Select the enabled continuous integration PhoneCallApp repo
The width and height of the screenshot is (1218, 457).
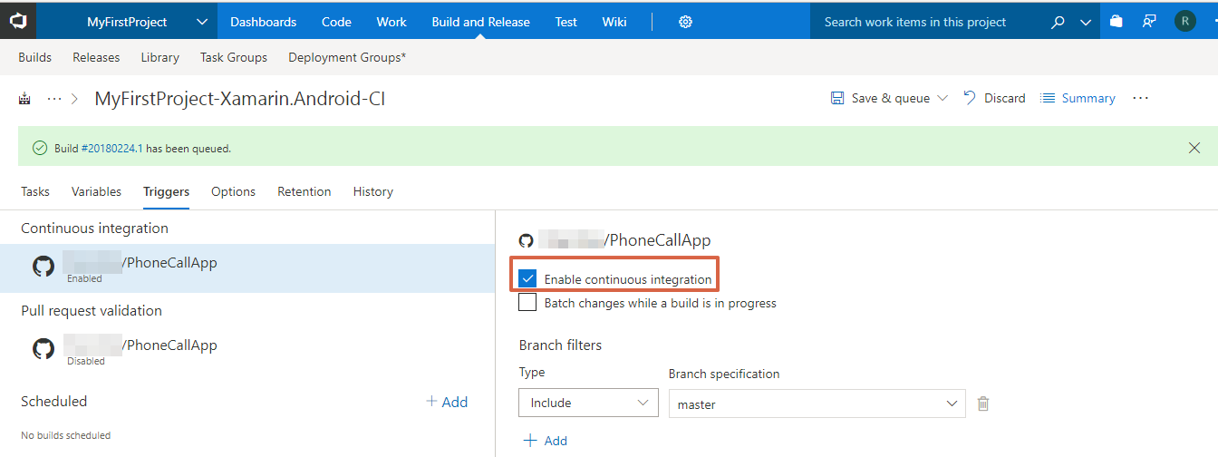click(247, 268)
